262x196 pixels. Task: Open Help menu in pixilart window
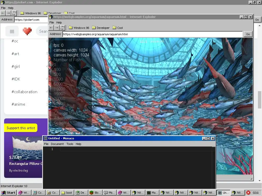(10, 8)
